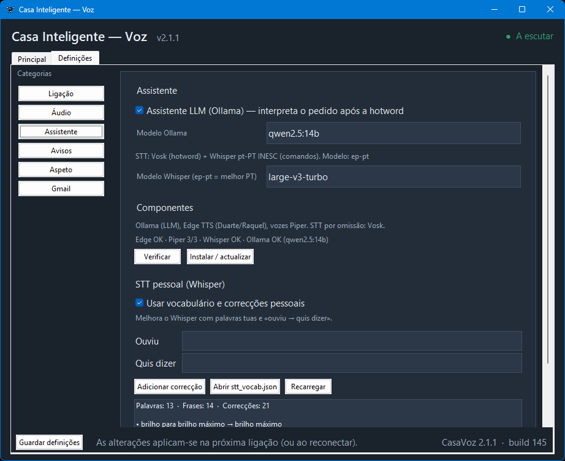
Task: Open the Áudio settings category
Action: [61, 113]
